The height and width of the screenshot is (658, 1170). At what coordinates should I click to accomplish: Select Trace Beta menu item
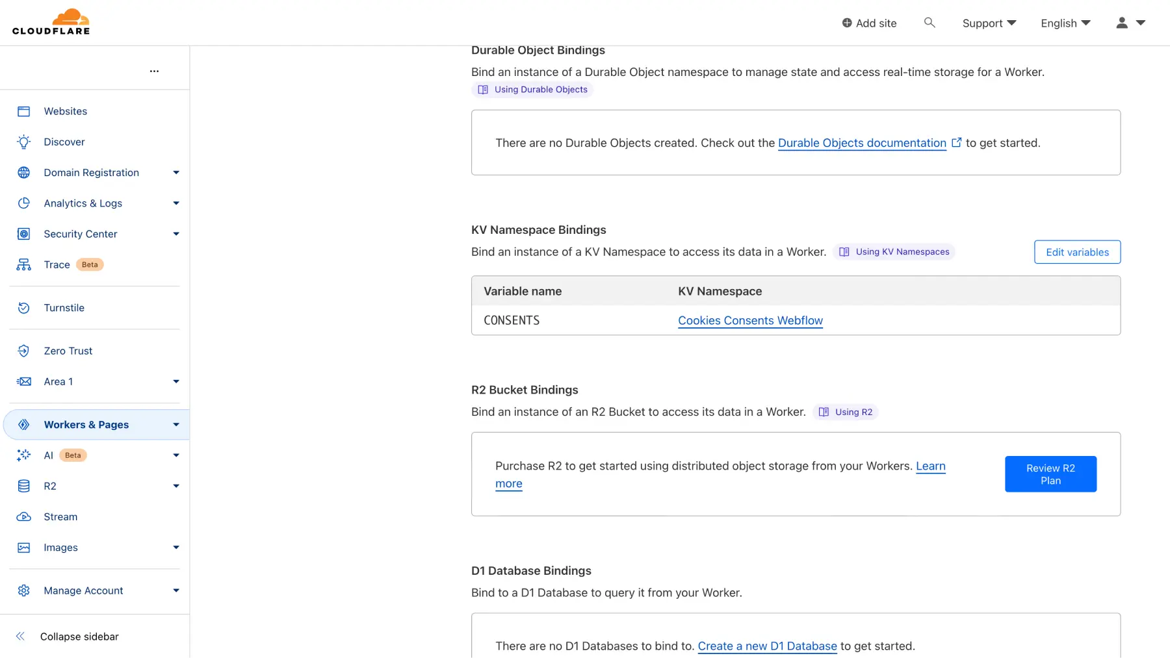coord(73,264)
